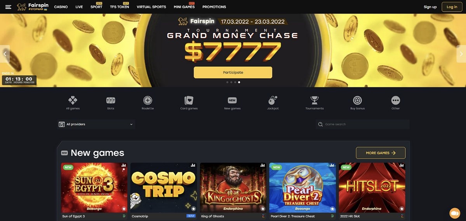Favorite the Sun of Egypt 3 game star
This screenshot has height=221, width=466.
(x=123, y=209)
